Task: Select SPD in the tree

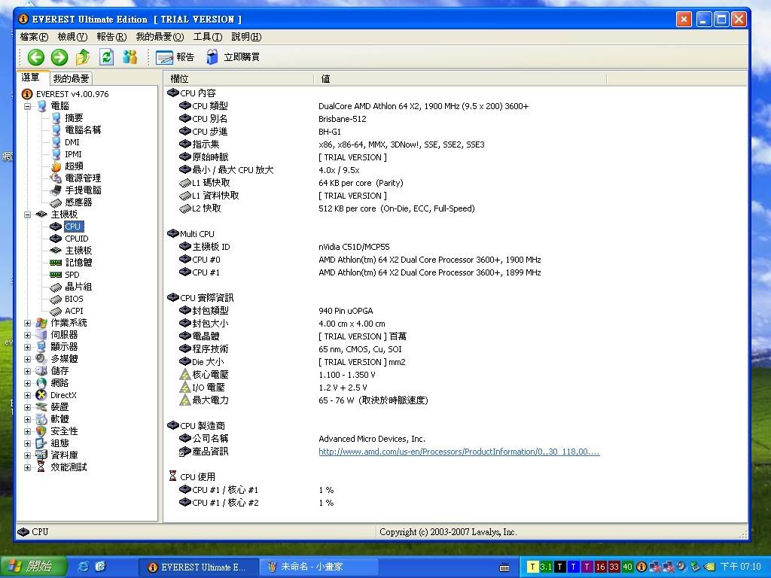Action: [72, 275]
